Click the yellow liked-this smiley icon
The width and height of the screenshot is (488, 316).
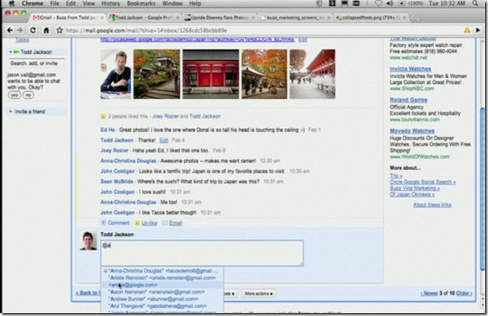pos(104,116)
